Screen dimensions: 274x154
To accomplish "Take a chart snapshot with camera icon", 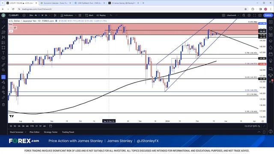I will 260,15.
